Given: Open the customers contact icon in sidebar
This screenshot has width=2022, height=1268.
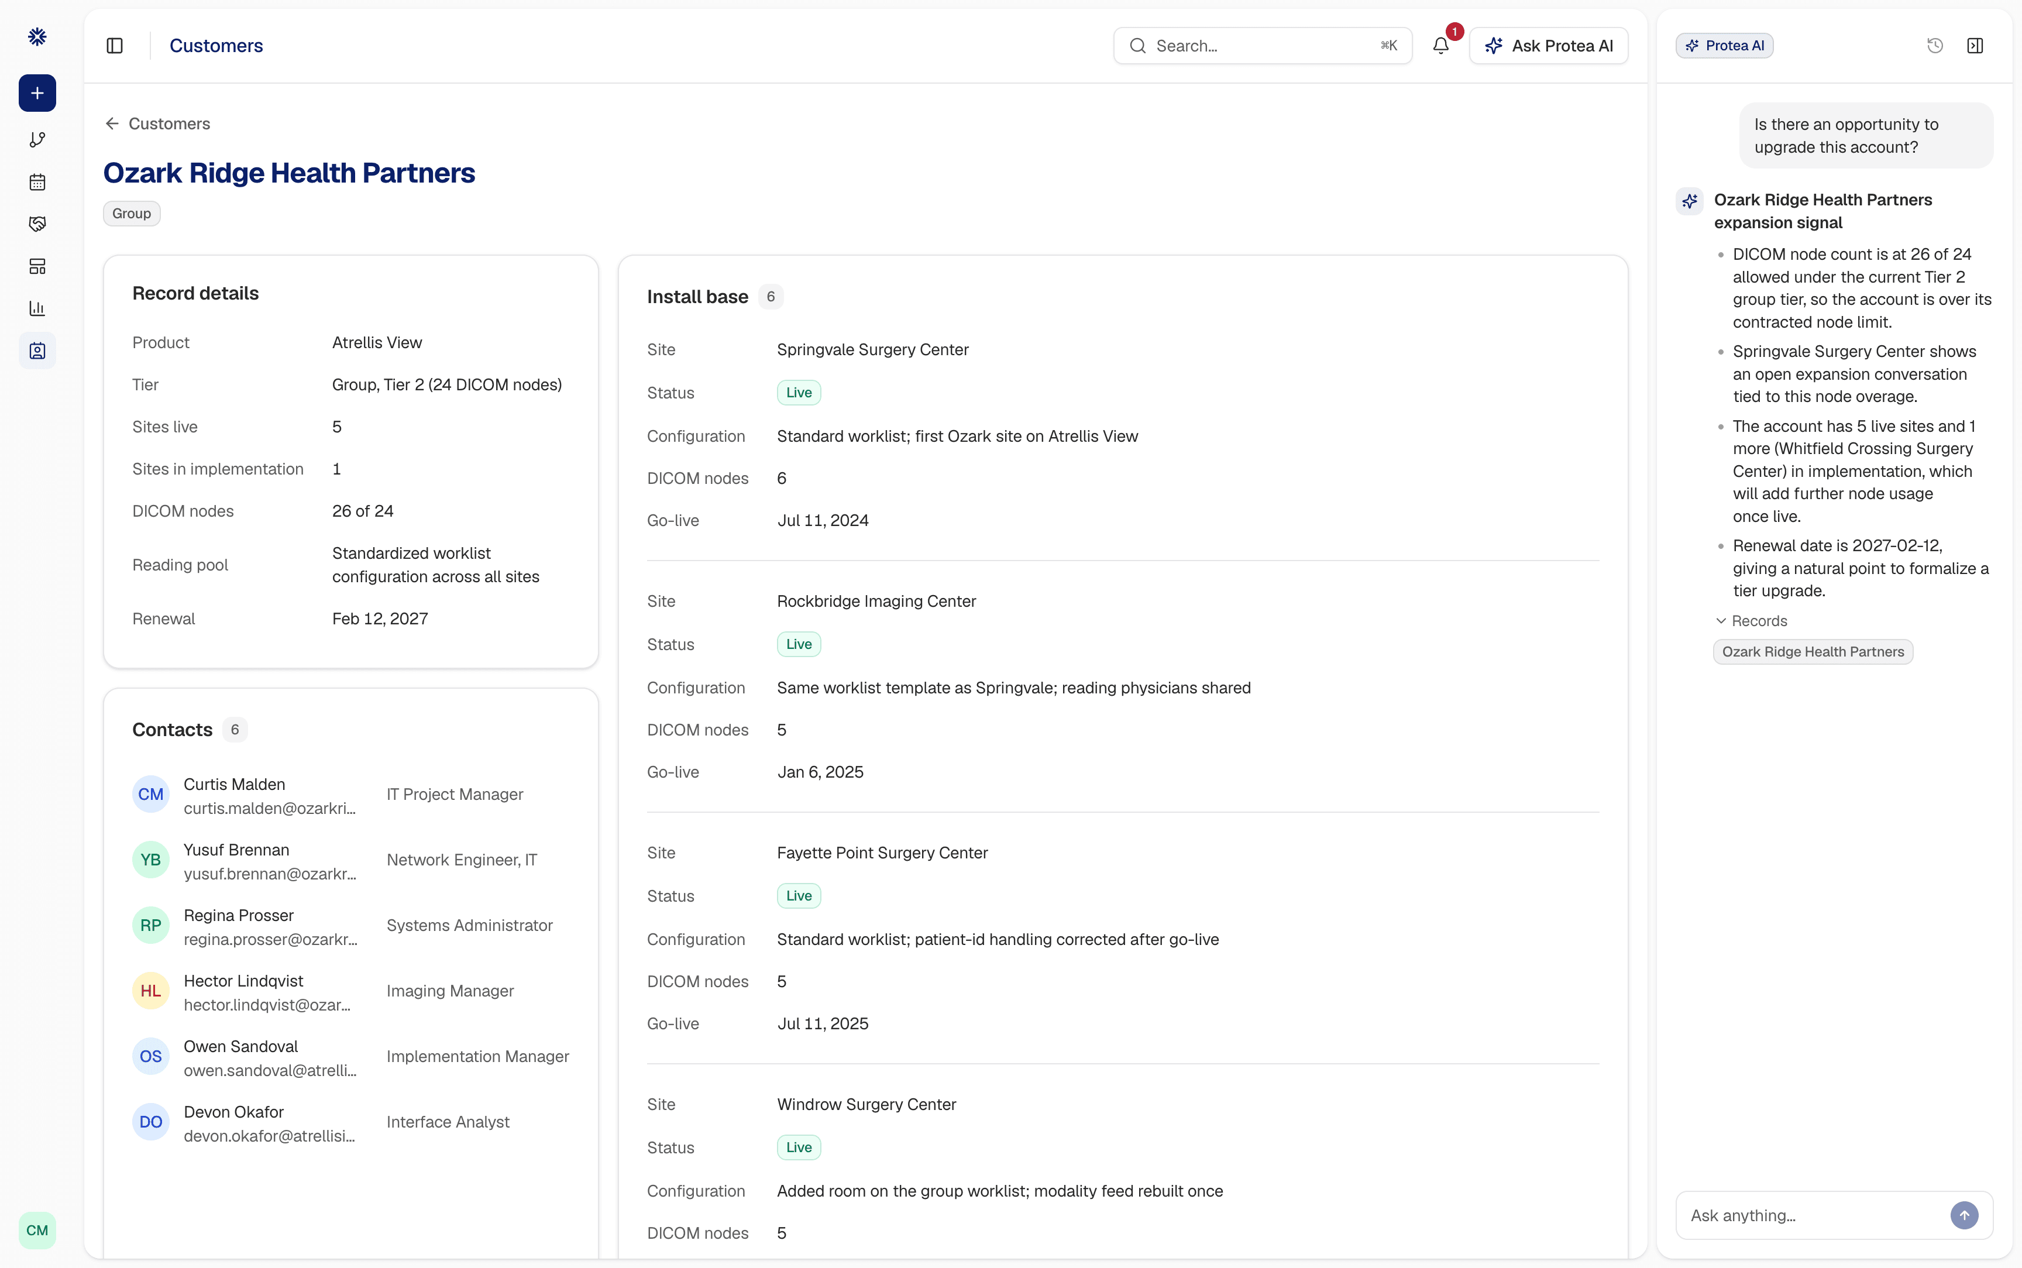Looking at the screenshot, I should (x=37, y=350).
